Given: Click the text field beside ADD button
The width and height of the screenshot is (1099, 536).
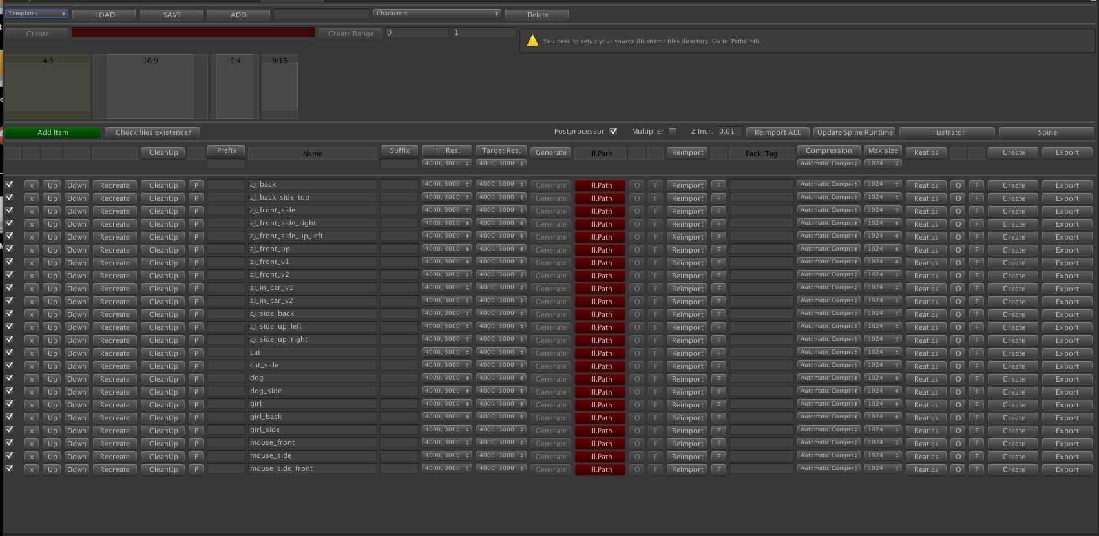Looking at the screenshot, I should (322, 14).
